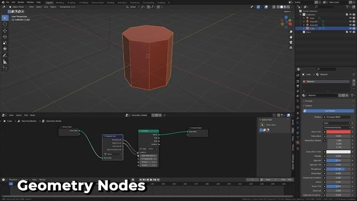This screenshot has height=201, width=357.
Task: Select the Scale tool
Action: pyautogui.click(x=5, y=43)
